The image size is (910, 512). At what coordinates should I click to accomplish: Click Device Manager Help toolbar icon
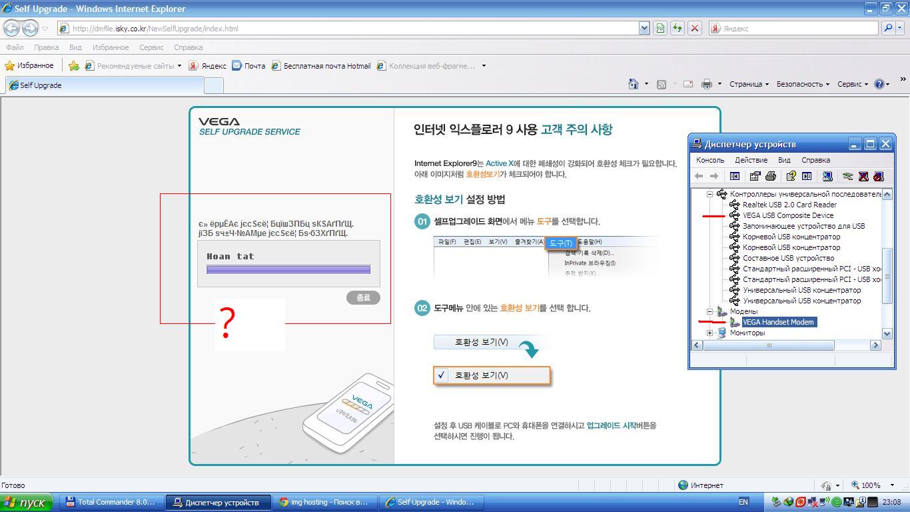click(x=791, y=176)
